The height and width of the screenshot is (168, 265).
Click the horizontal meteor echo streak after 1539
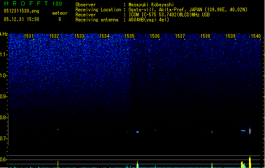tap(243, 131)
